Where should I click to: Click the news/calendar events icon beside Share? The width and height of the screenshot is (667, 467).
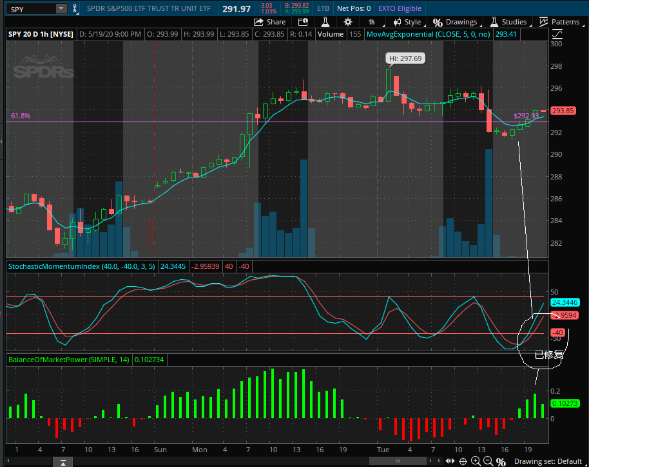pos(303,22)
